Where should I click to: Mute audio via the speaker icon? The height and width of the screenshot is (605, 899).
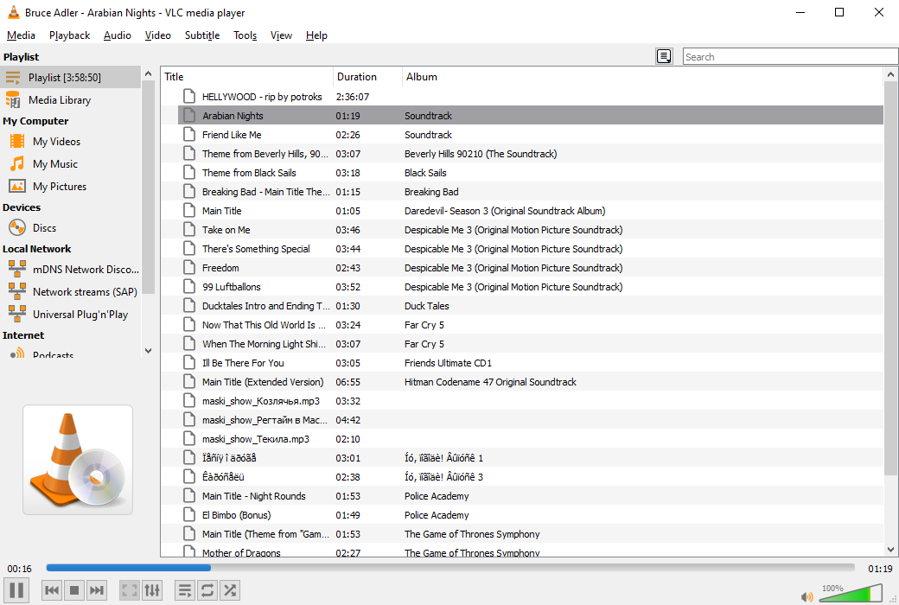click(807, 597)
